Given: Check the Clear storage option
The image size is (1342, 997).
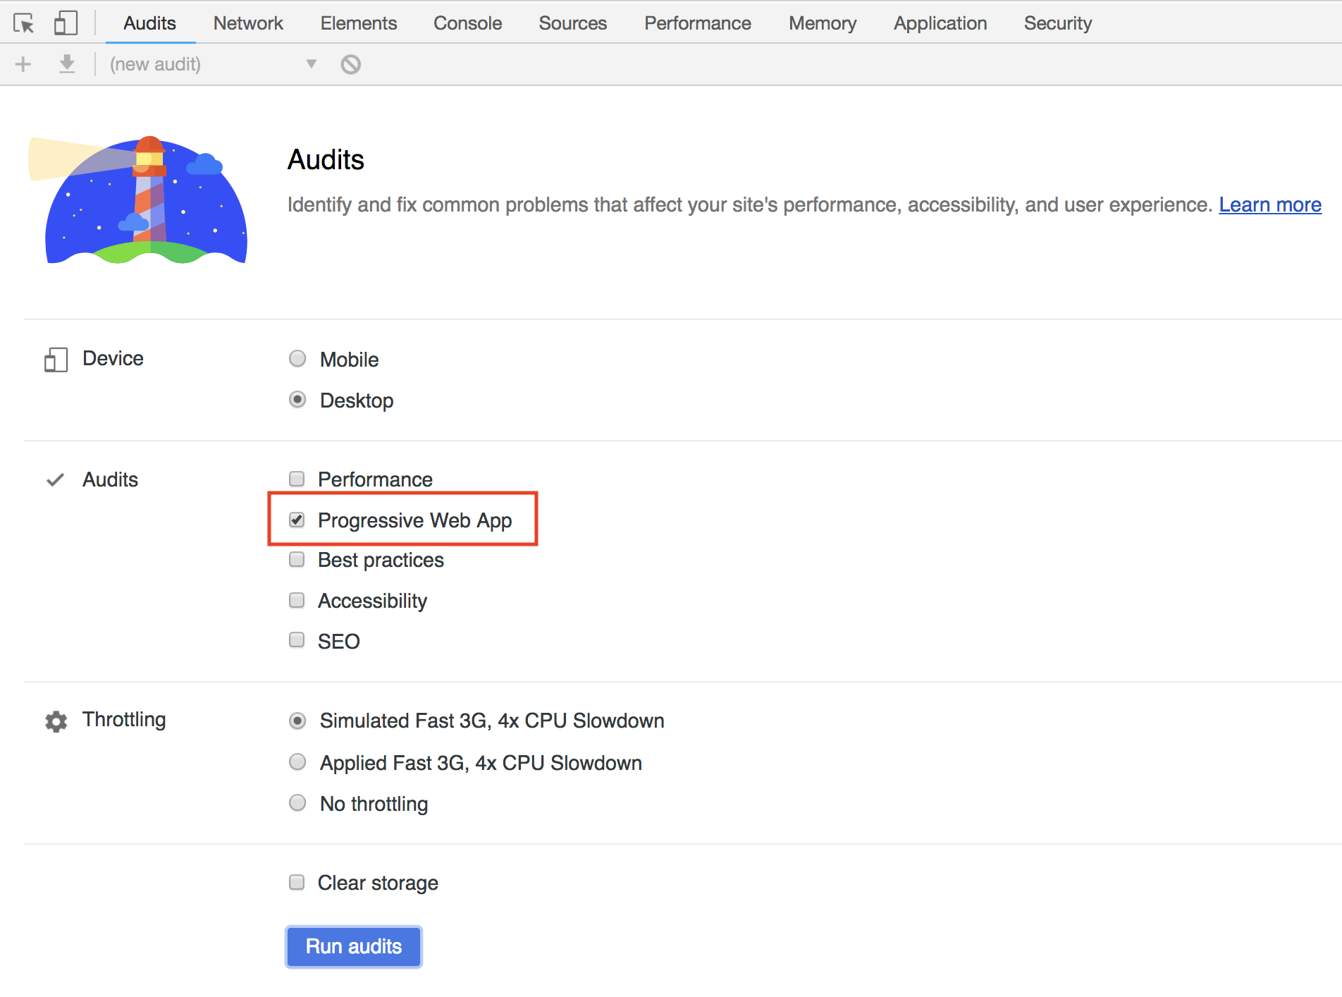Looking at the screenshot, I should (297, 881).
